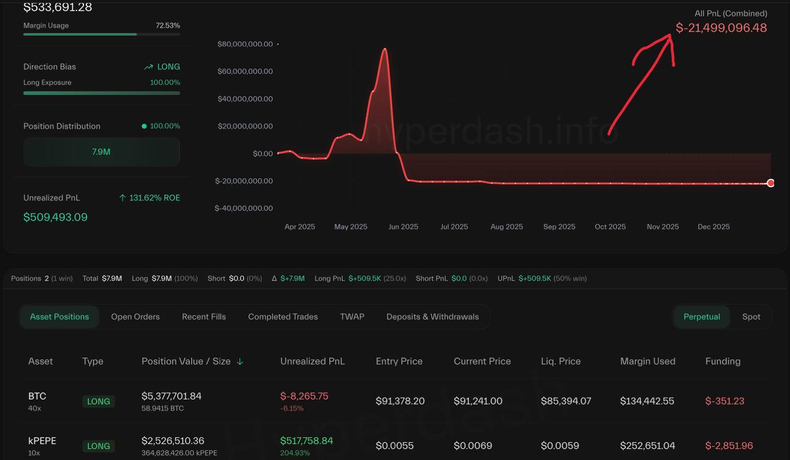Click the trending-up icon next to LONG
This screenshot has height=460, width=790.
tap(148, 67)
